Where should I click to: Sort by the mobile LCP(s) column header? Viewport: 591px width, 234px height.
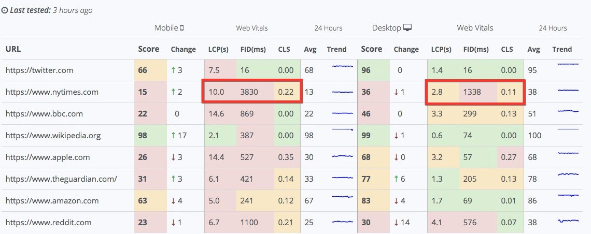[219, 49]
